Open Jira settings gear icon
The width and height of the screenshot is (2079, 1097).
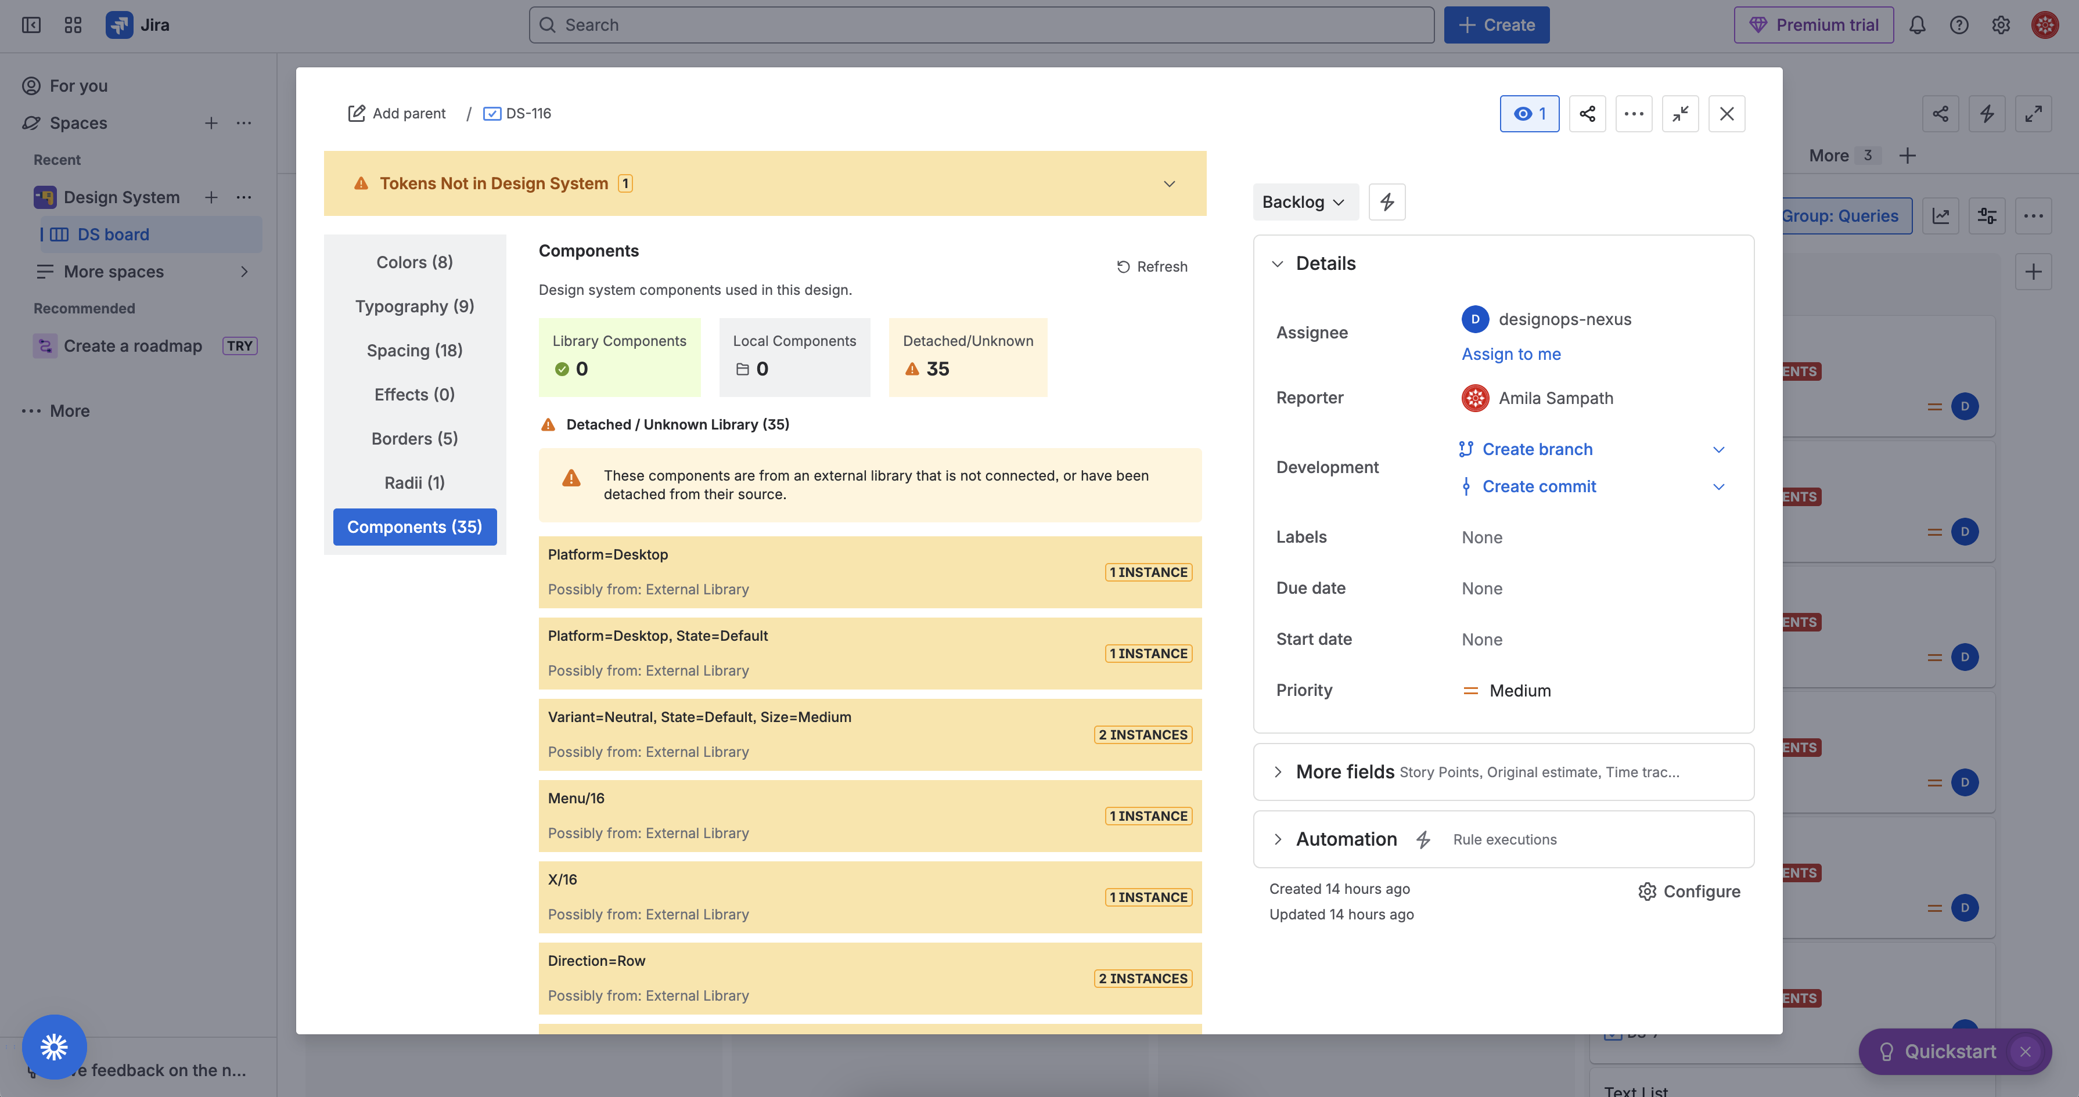(2001, 25)
